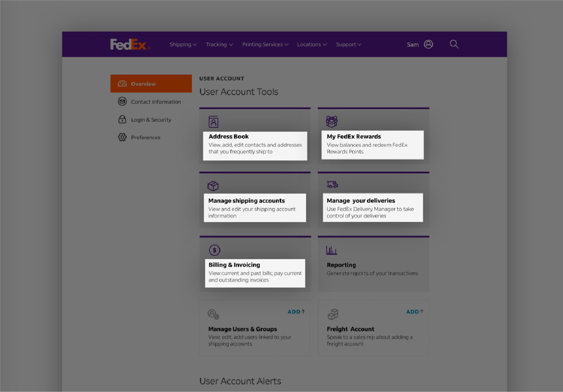Click the My FedEx Rewards gift icon
Screen dimensions: 563x392
point(332,122)
